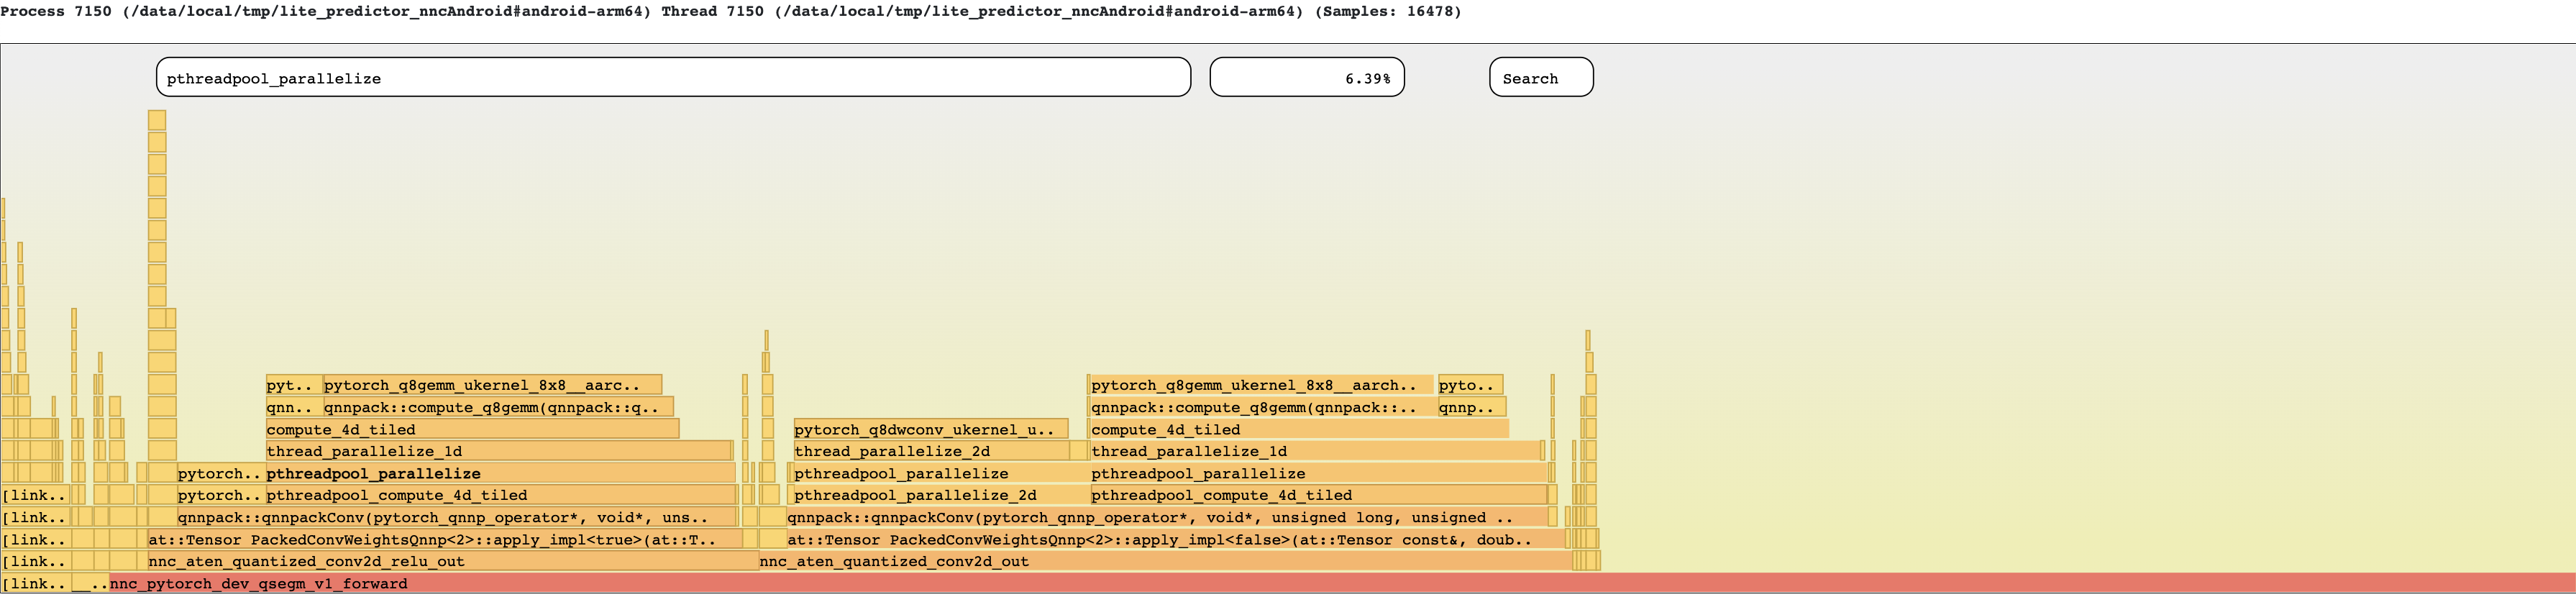
Task: Select thread_parallelize_1d in conv2d_out stack
Action: (1315, 452)
